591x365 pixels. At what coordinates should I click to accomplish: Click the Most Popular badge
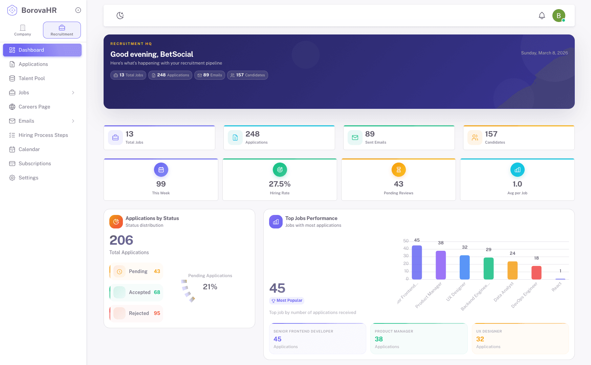(286, 300)
